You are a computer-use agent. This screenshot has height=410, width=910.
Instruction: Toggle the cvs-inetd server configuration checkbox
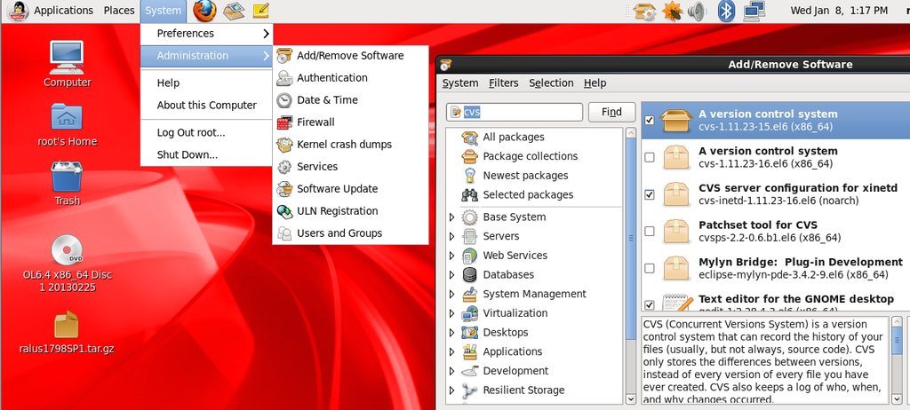(x=650, y=194)
